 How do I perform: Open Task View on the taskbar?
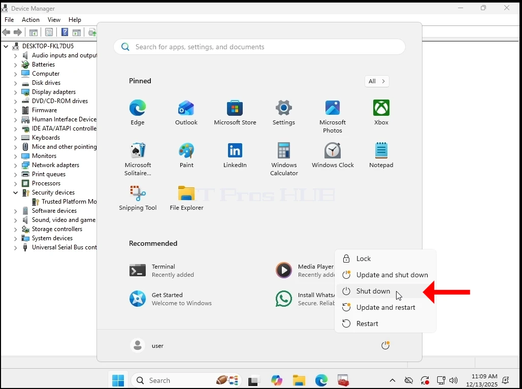pyautogui.click(x=254, y=380)
